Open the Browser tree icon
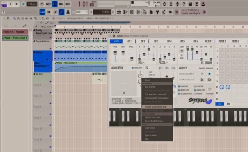Screen dimensions: 248x152 [x=145, y=12]
